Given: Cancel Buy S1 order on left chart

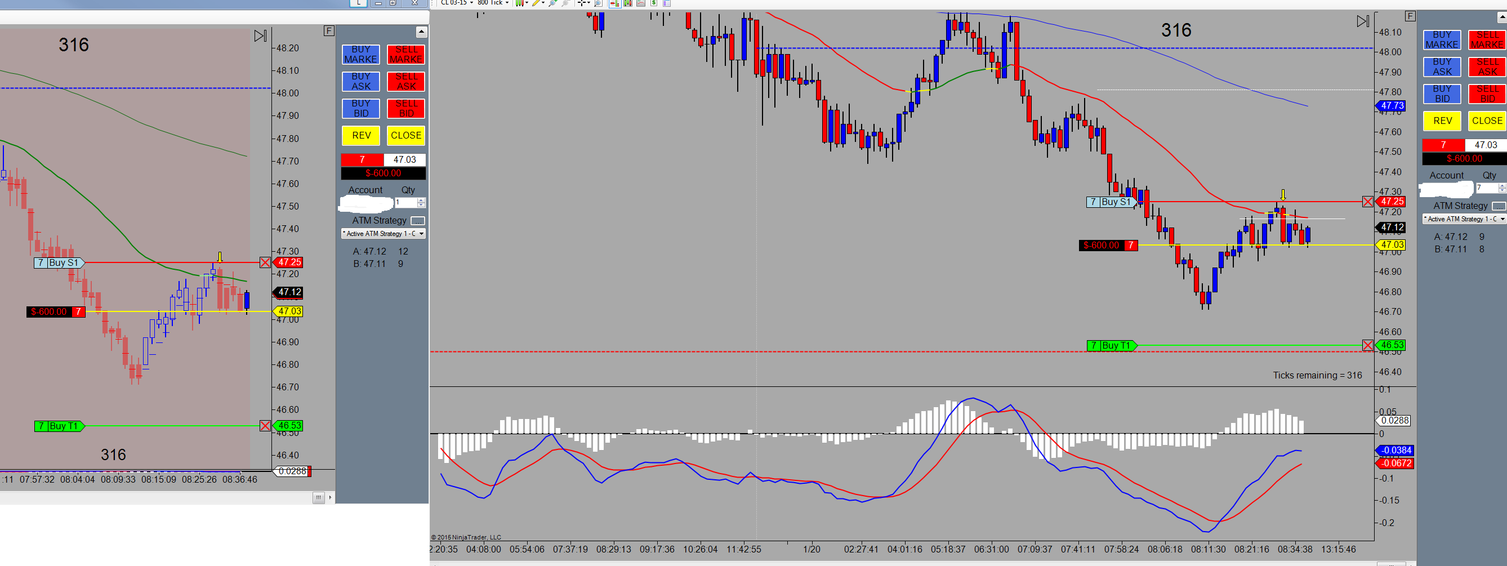Looking at the screenshot, I should coord(265,262).
